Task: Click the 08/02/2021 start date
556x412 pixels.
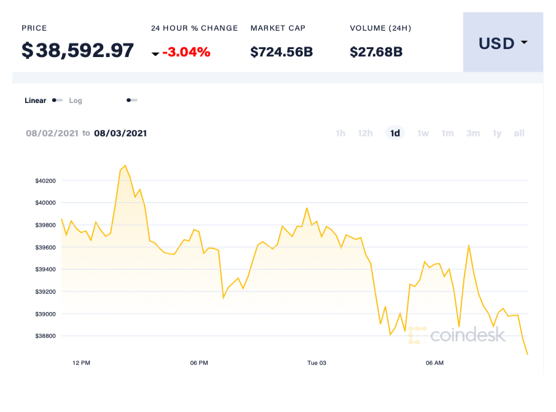Action: (52, 133)
